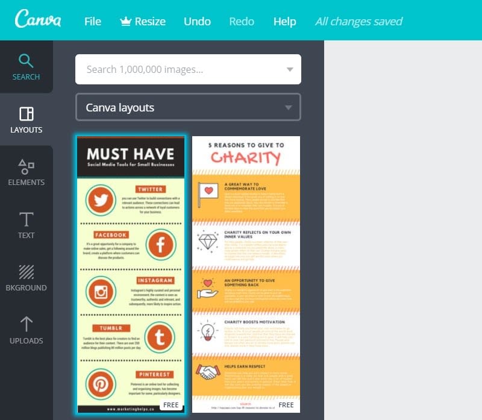Click the Canva logo
482x420 pixels.
tap(37, 20)
